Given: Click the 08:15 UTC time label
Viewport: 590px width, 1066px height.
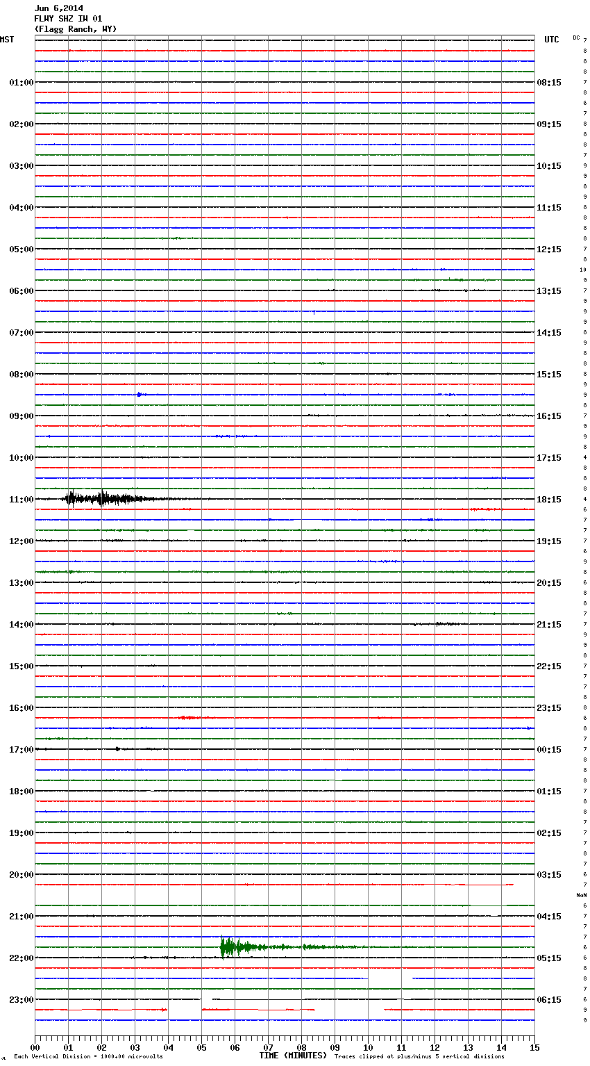Looking at the screenshot, I should 549,83.
